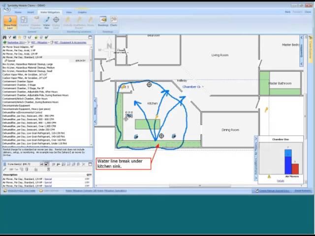Click the lower arrow on Quantities side panel
Viewport: 315px width, 236px height.
pos(301,64)
